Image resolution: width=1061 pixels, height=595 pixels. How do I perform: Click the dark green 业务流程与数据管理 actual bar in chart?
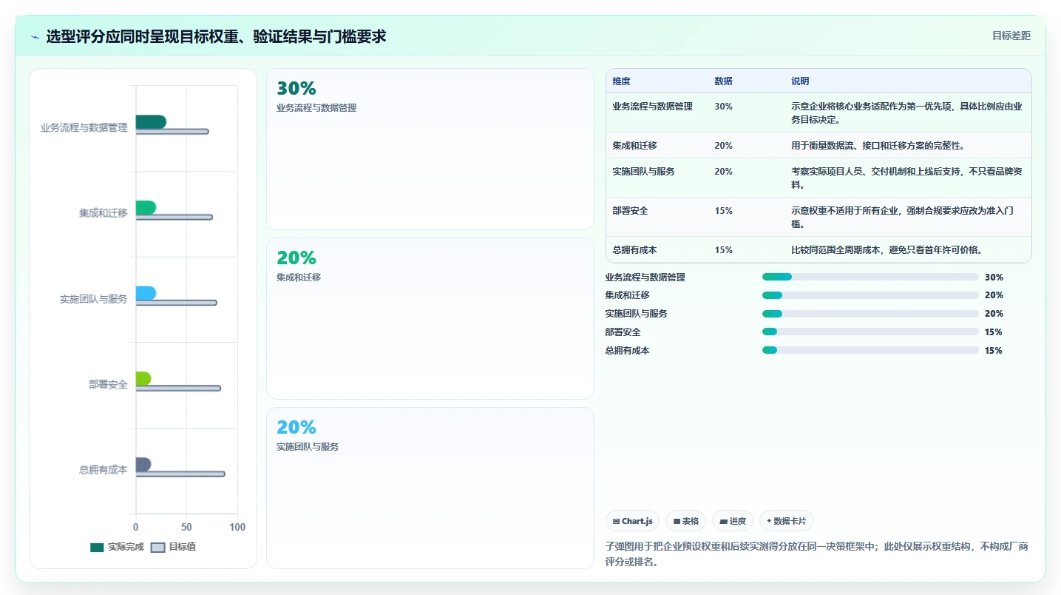151,122
